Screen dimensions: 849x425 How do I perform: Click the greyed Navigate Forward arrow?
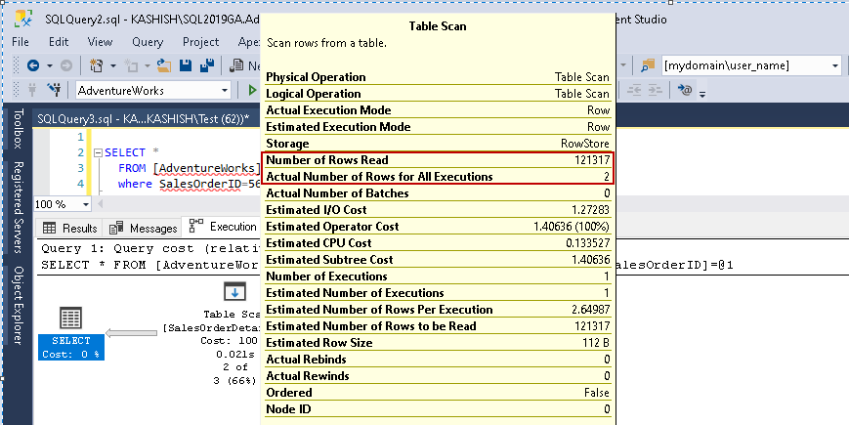point(66,65)
